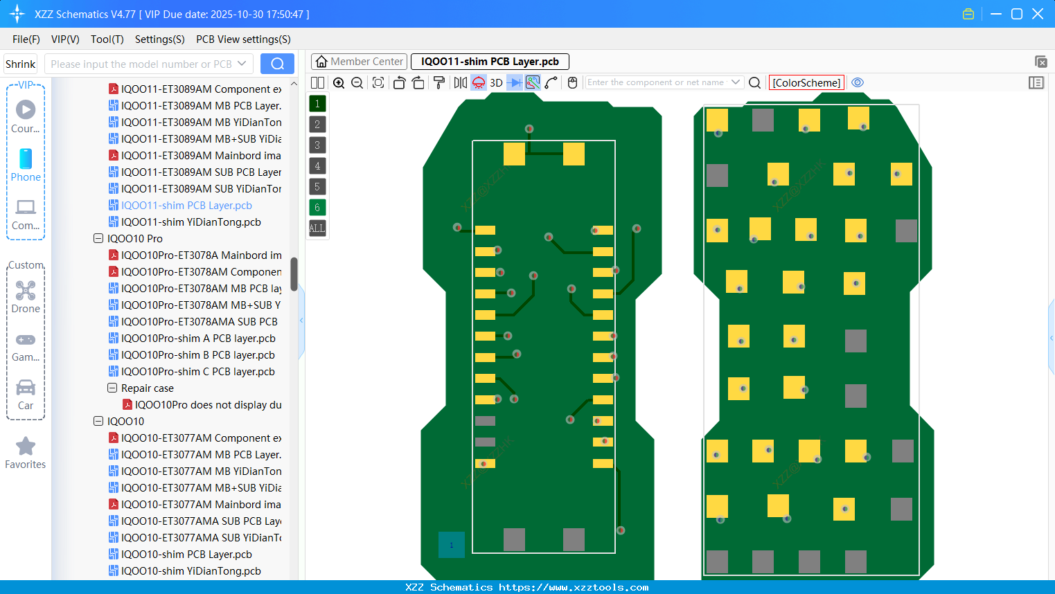Open the PCB View settings menu
This screenshot has height=594, width=1055.
coord(242,39)
